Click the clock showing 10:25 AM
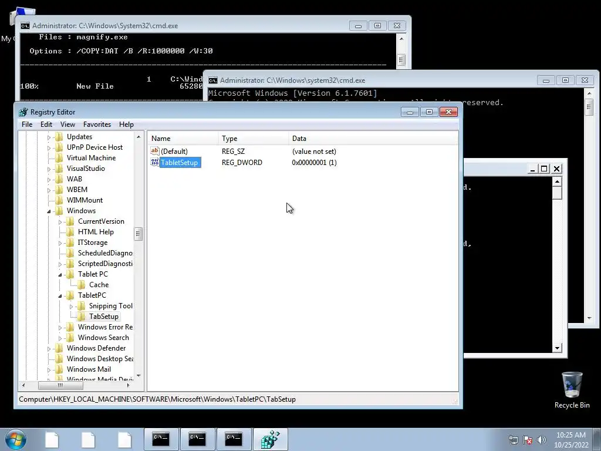The height and width of the screenshot is (451, 601). tap(570, 435)
